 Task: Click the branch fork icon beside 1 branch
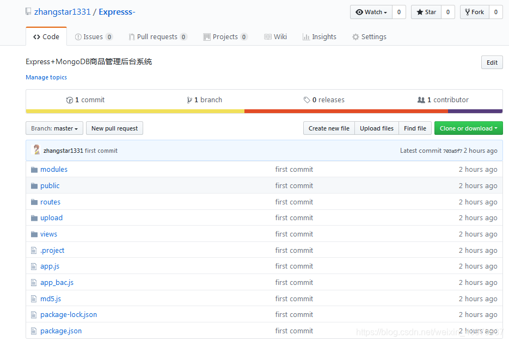click(x=189, y=100)
